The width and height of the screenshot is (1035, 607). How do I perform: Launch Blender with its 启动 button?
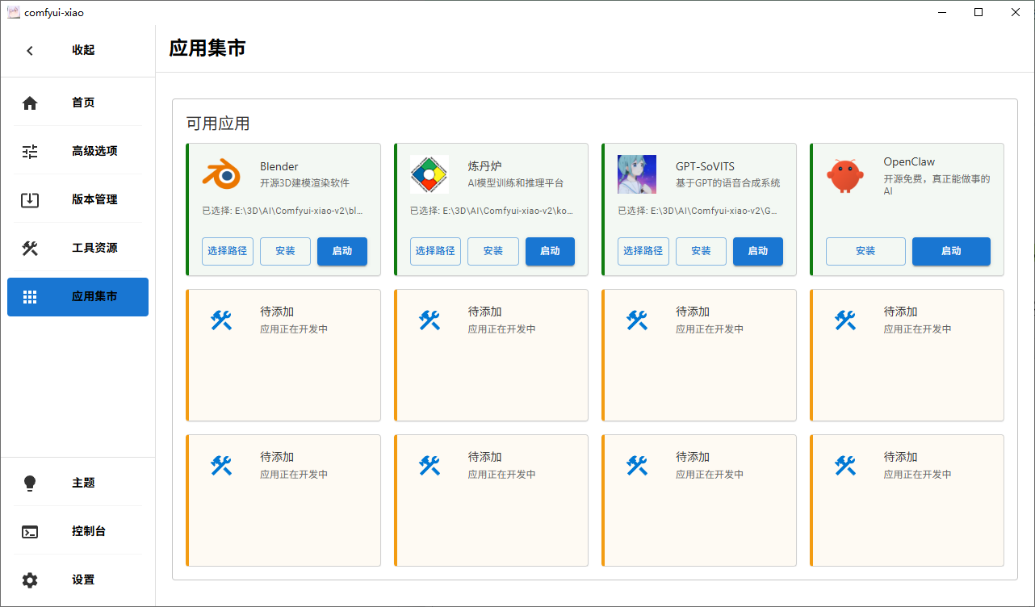(342, 251)
